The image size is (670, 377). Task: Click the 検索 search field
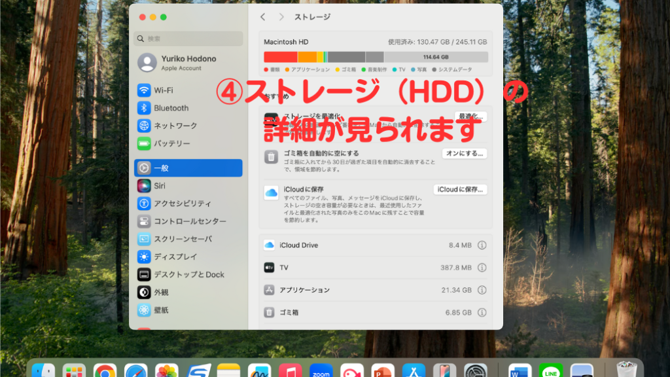188,39
